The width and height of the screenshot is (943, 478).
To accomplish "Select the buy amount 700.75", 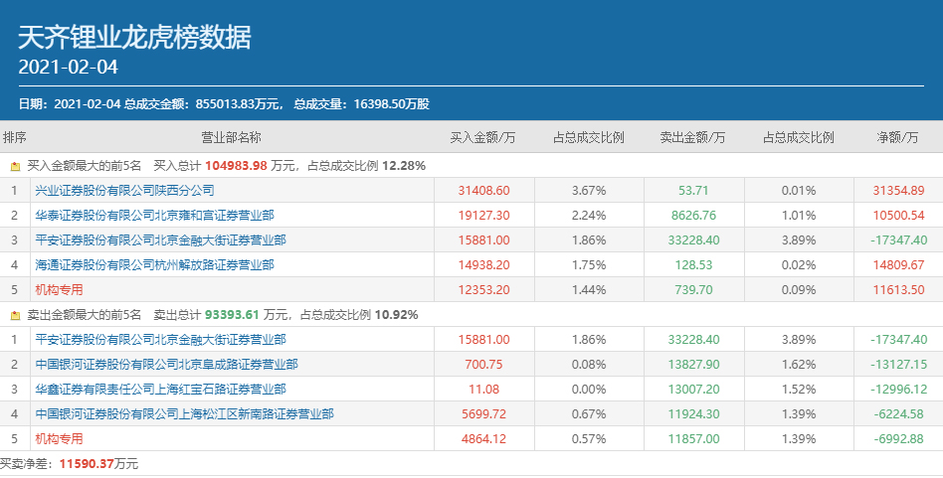I will click(483, 364).
